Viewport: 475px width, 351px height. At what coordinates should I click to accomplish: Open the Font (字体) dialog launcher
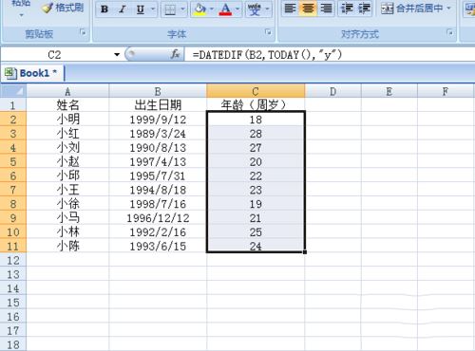269,32
